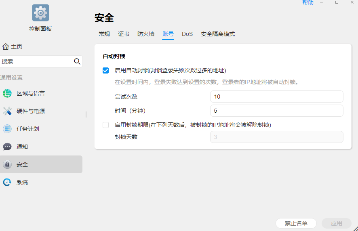Open 通知 speech bubble icon
The image size is (358, 231).
point(7,147)
